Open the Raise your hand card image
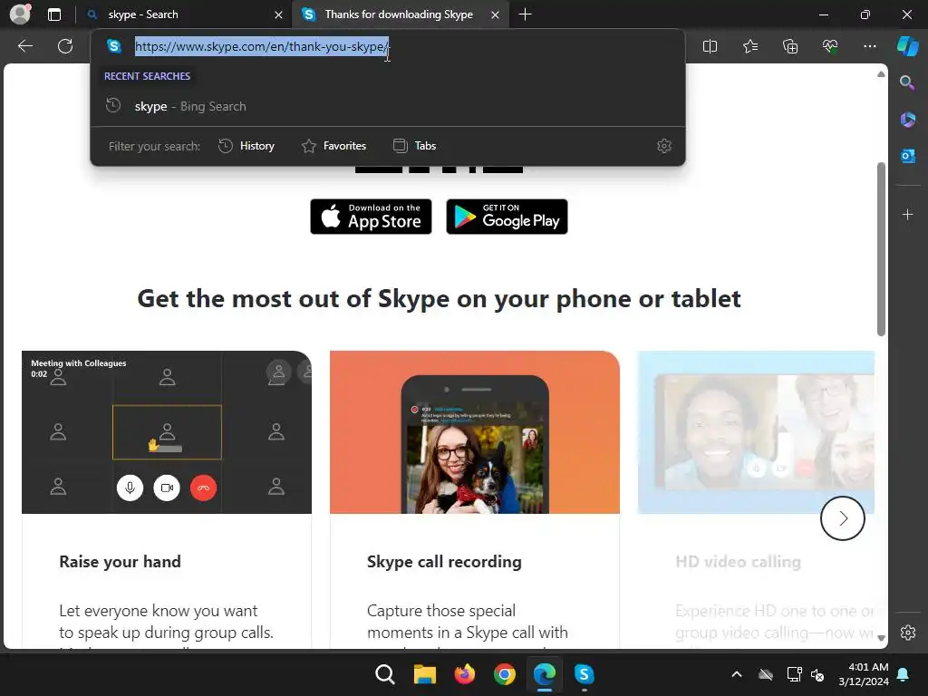 pos(167,432)
